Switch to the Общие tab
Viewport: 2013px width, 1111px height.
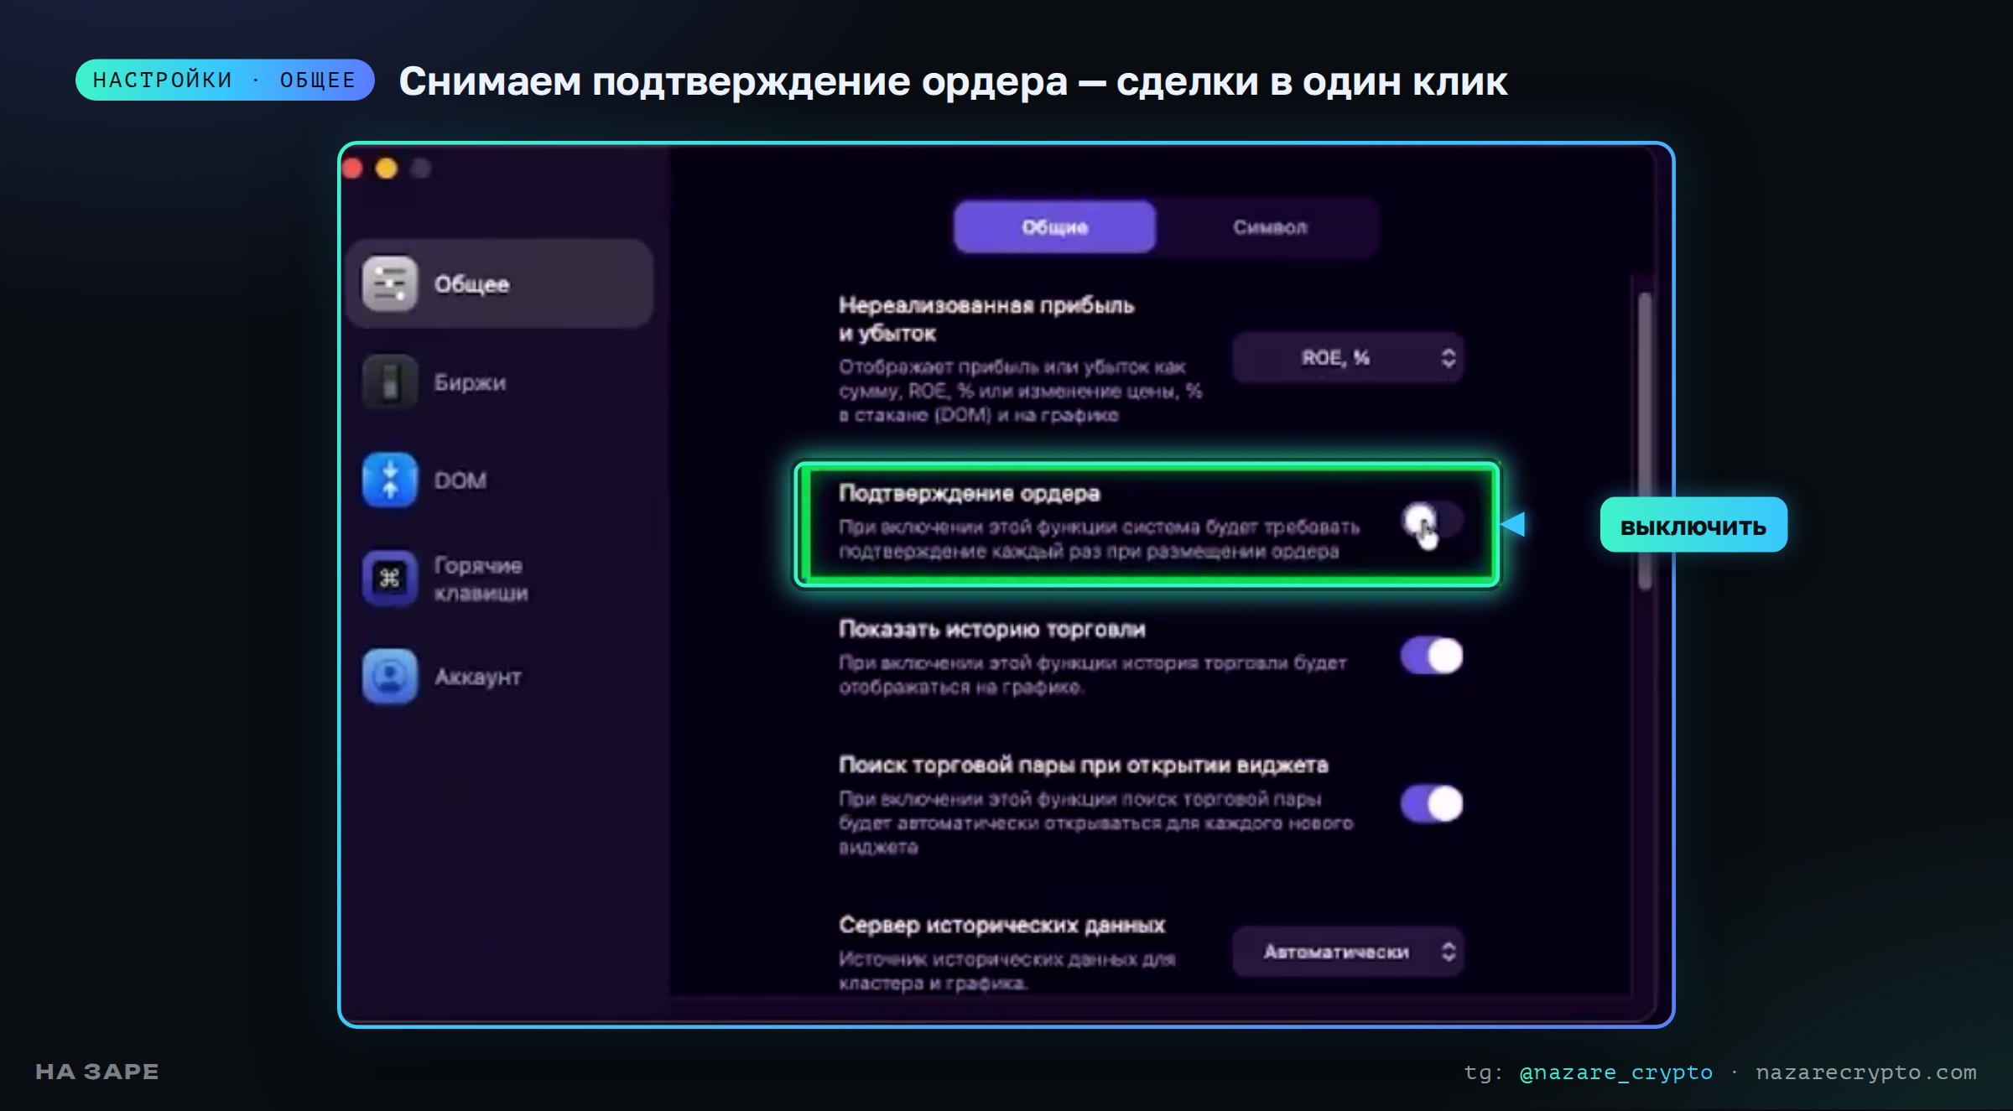(1054, 227)
